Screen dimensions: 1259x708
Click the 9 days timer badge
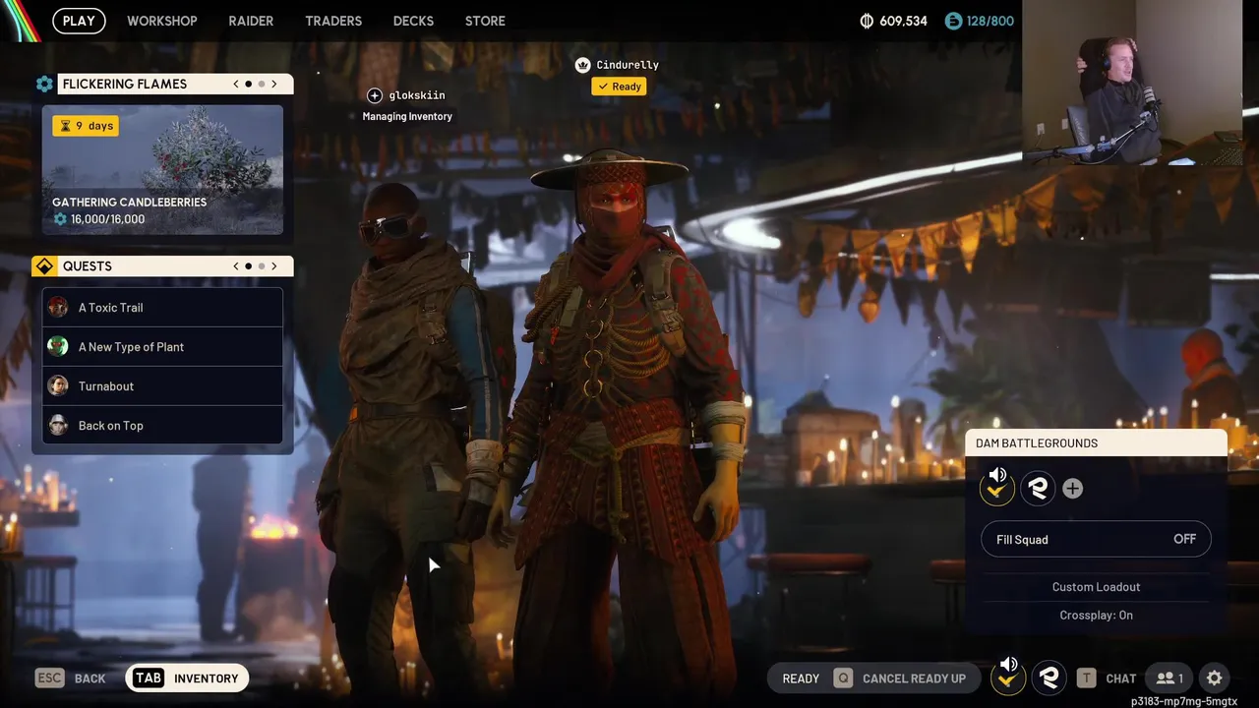point(86,126)
